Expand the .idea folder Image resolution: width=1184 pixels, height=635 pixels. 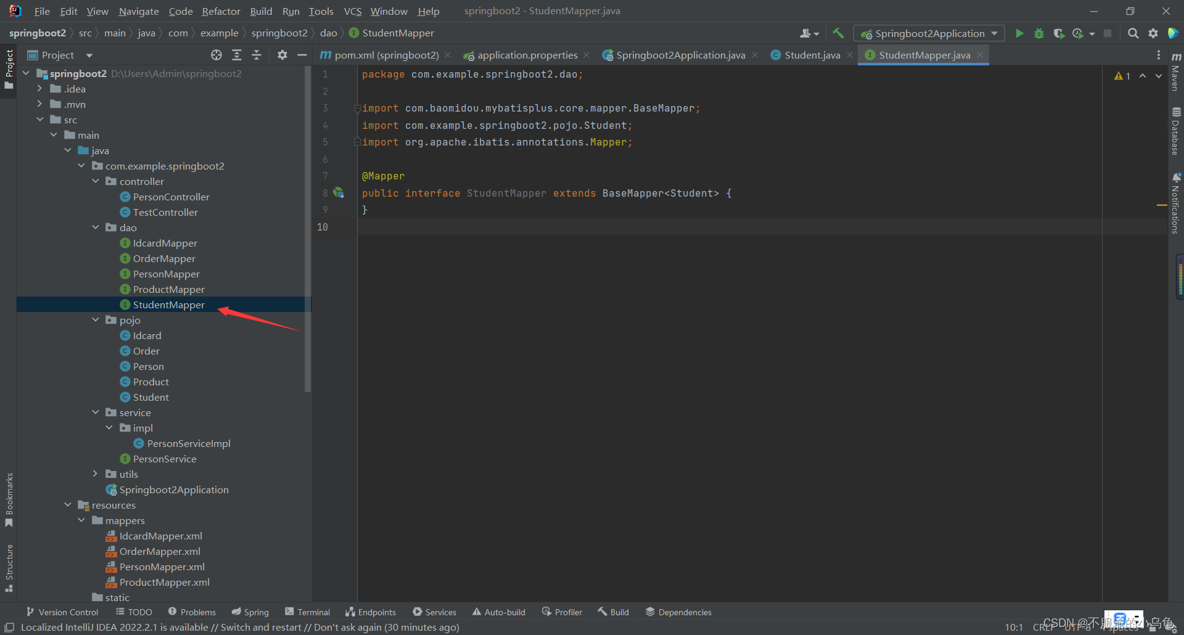tap(40, 89)
